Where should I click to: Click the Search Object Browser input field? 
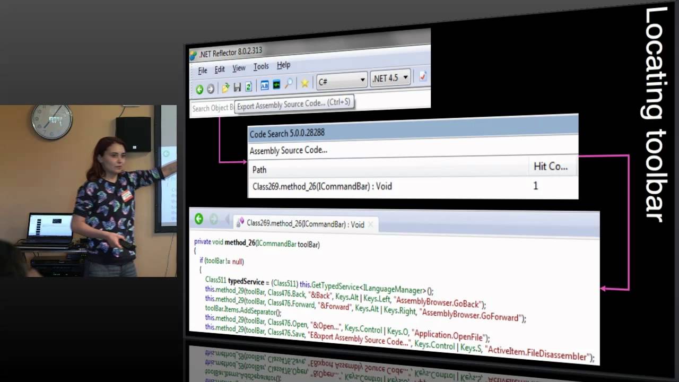(213, 108)
